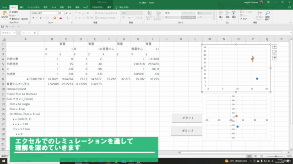Expand the cell styles gallery
The width and height of the screenshot is (293, 164).
(214, 19)
